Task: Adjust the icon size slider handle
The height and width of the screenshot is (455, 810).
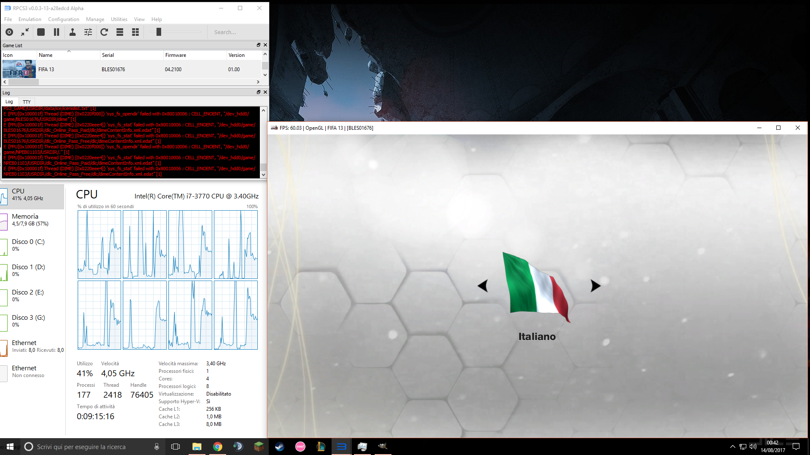Action: point(159,32)
